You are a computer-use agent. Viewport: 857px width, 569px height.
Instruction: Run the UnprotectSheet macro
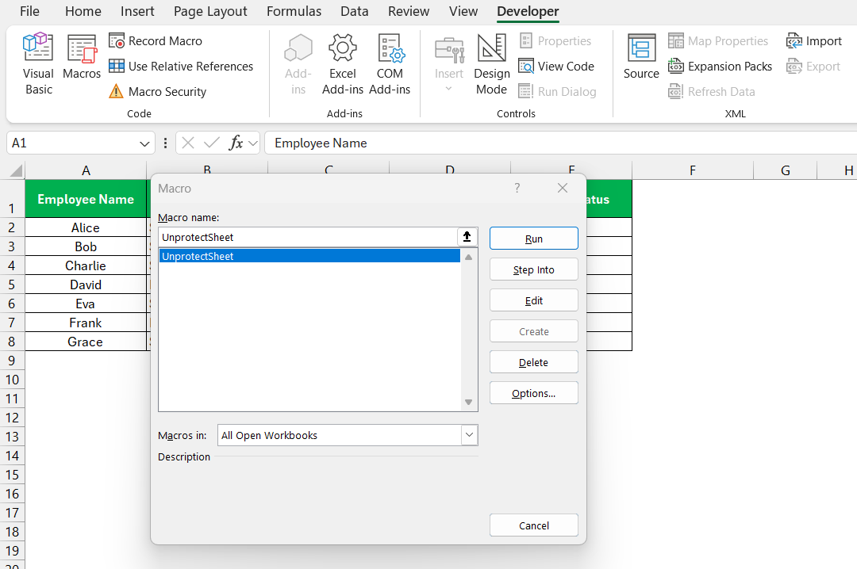[x=533, y=239]
